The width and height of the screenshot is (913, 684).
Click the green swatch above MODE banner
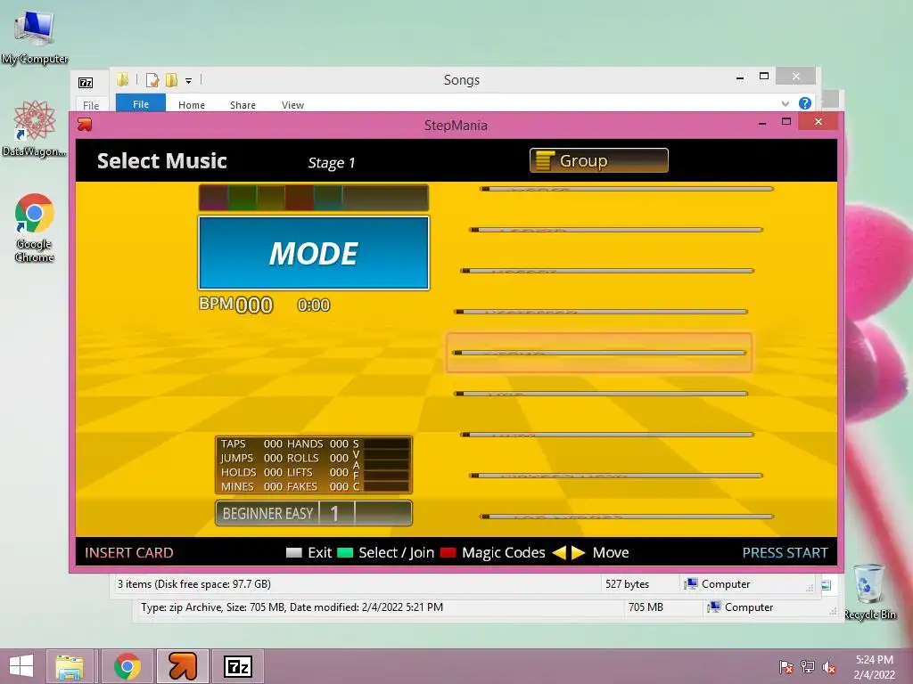point(243,198)
